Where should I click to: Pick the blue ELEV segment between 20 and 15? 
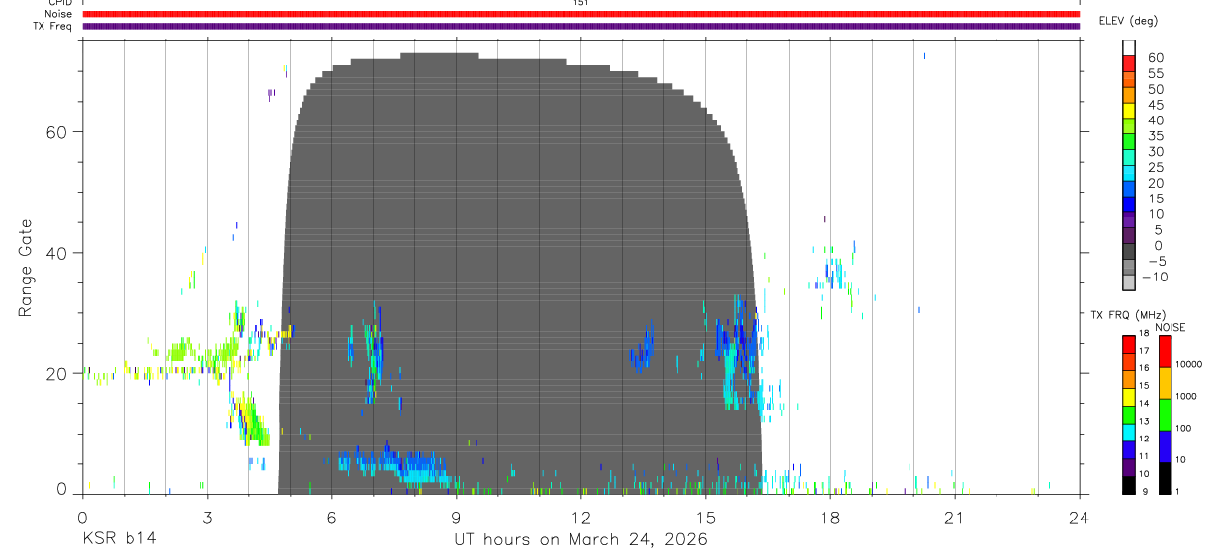coord(1129,188)
